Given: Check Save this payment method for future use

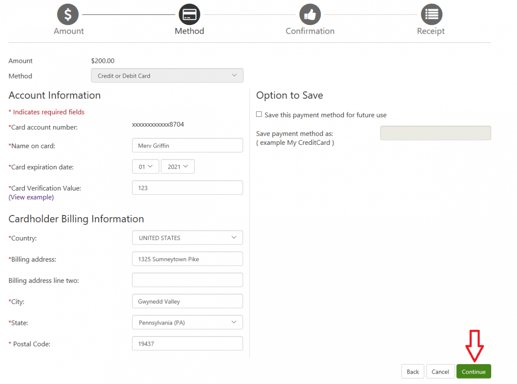Looking at the screenshot, I should click(x=259, y=115).
